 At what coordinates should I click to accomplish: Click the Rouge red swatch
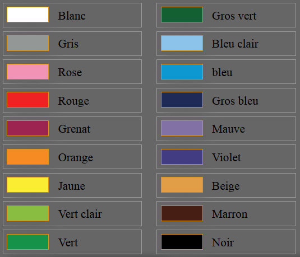pos(27,100)
